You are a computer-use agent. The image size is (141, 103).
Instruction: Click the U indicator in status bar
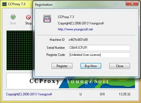[x=81, y=94]
